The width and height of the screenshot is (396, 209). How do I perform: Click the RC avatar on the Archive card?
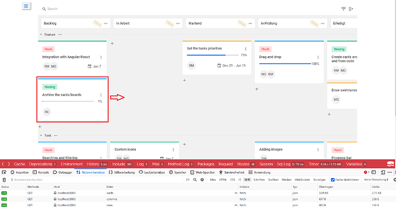pos(46,112)
